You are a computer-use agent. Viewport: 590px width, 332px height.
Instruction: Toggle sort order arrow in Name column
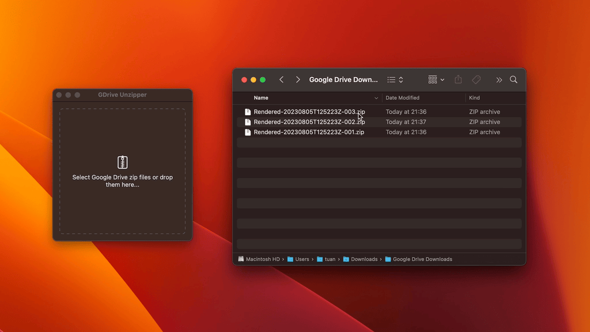376,98
